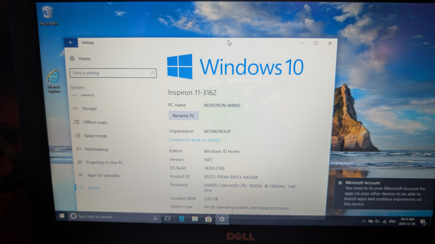
Task: Open the Action Center notification icon
Action: pos(422,222)
